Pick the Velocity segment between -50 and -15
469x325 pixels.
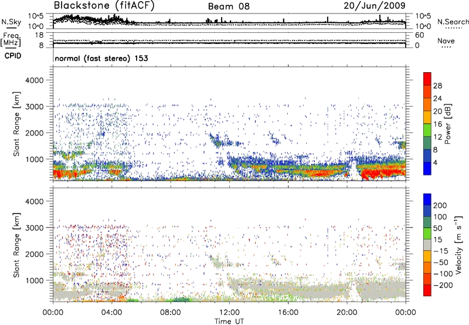click(x=427, y=256)
